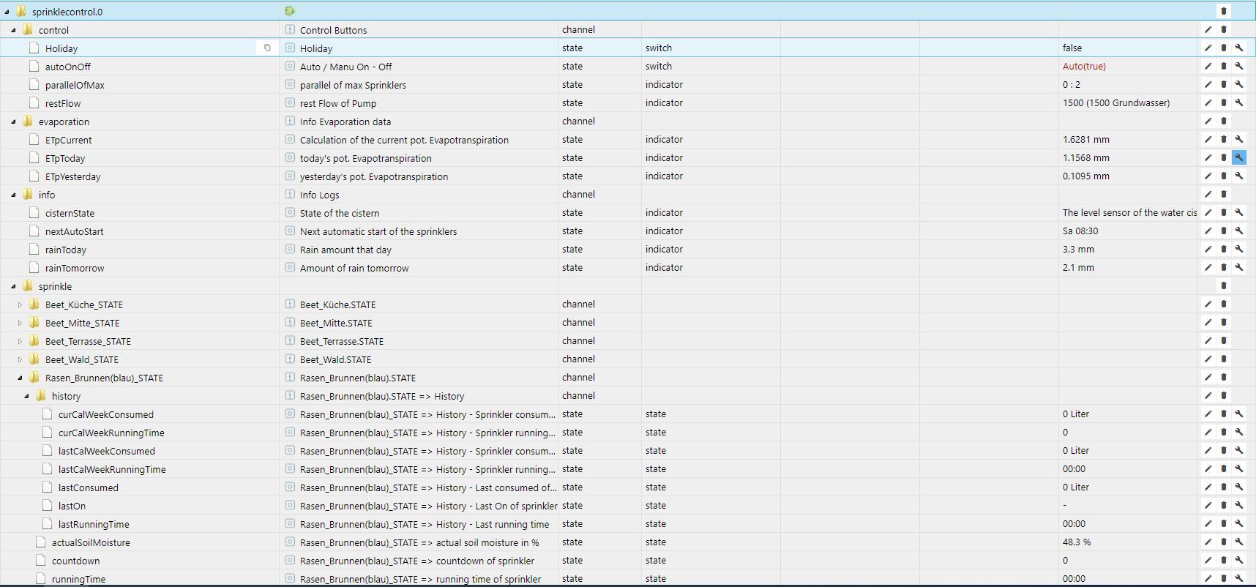Delete the rainToday state

pos(1224,249)
